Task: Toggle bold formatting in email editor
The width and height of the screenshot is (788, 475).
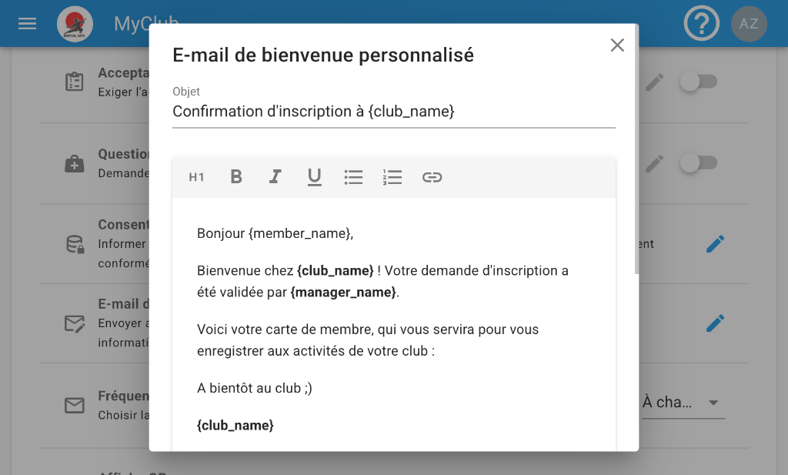Action: 236,177
